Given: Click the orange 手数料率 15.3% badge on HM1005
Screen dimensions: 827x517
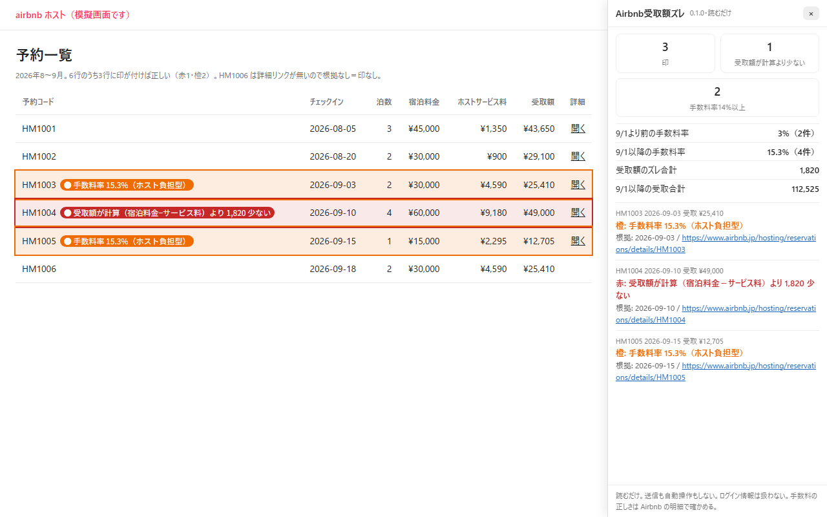Looking at the screenshot, I should tap(127, 241).
